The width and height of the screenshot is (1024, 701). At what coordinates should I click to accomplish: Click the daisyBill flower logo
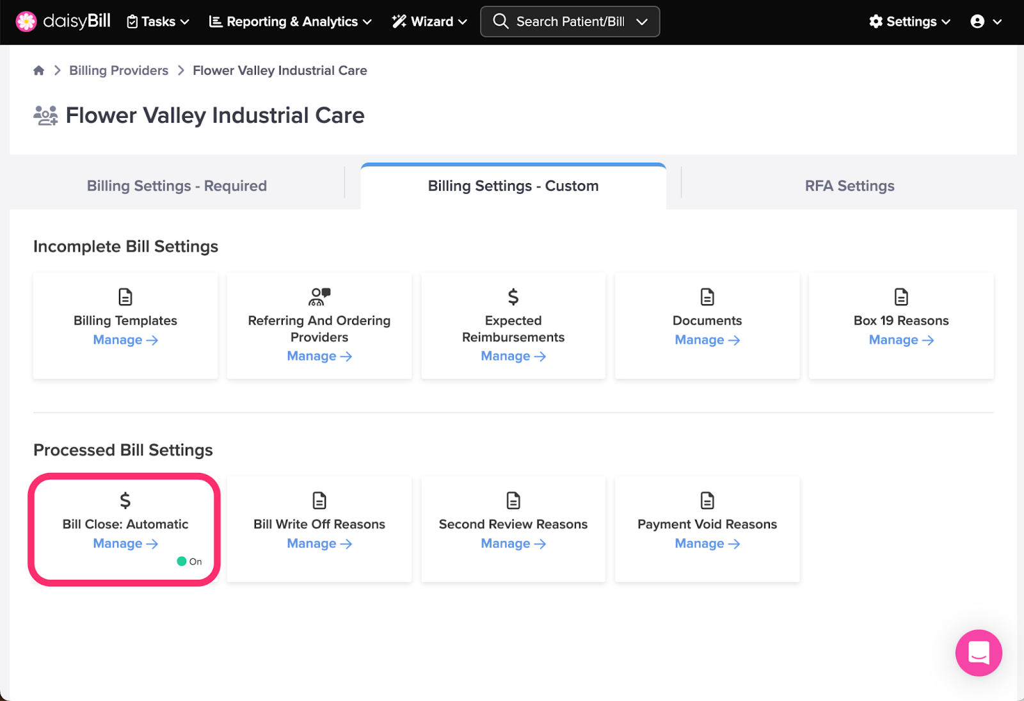(x=26, y=21)
